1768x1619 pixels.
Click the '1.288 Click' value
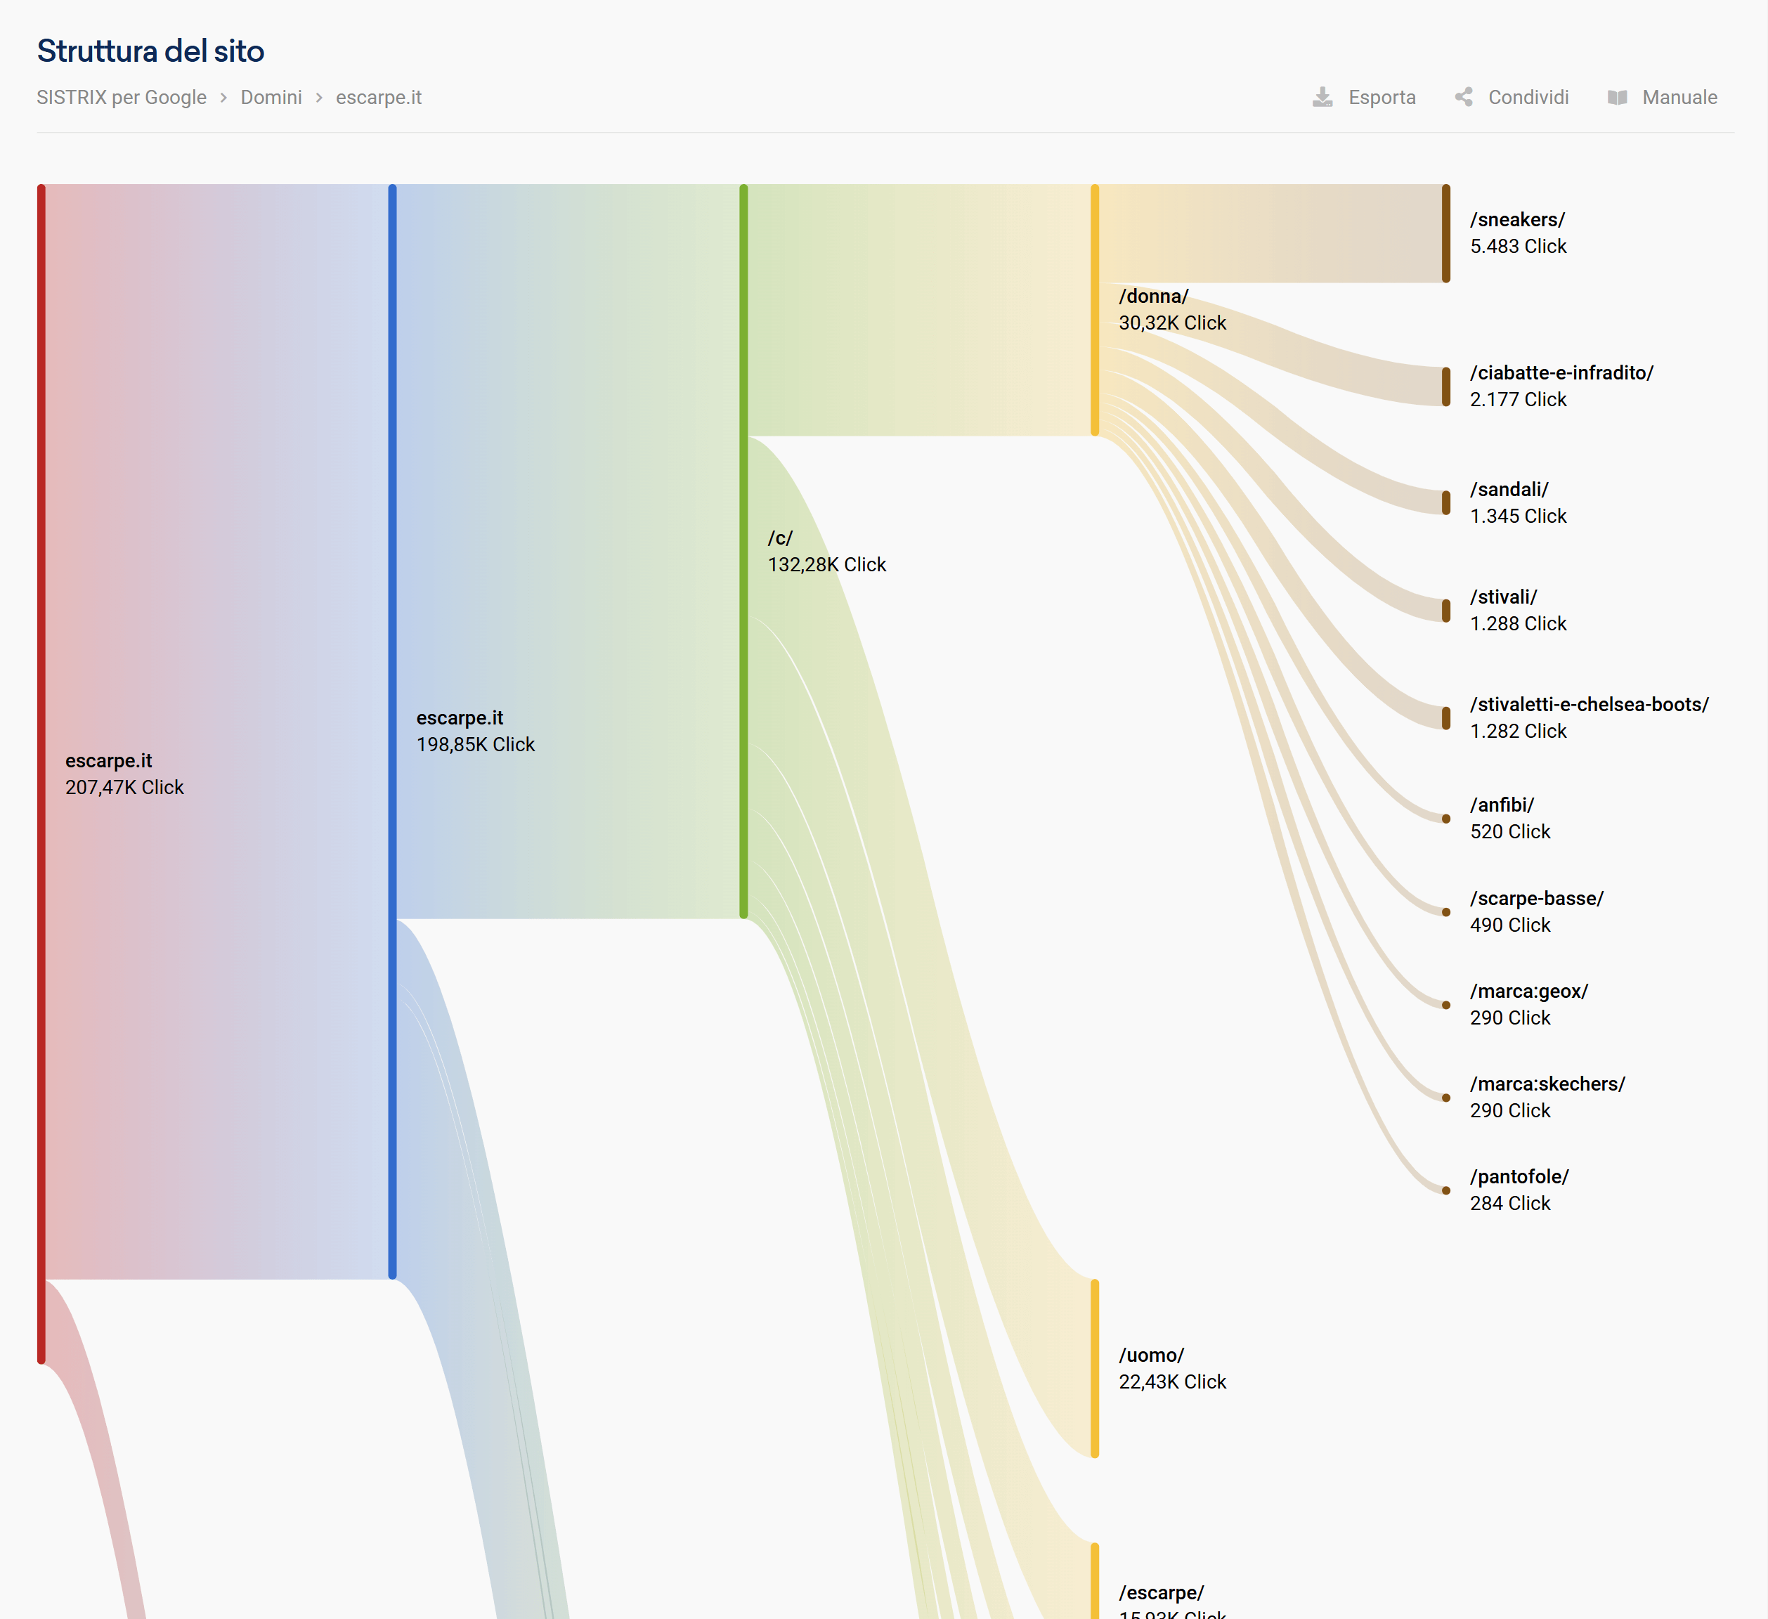(x=1518, y=623)
